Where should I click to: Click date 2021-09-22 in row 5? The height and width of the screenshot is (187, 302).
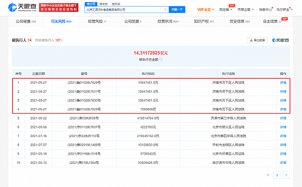[x=38, y=118]
